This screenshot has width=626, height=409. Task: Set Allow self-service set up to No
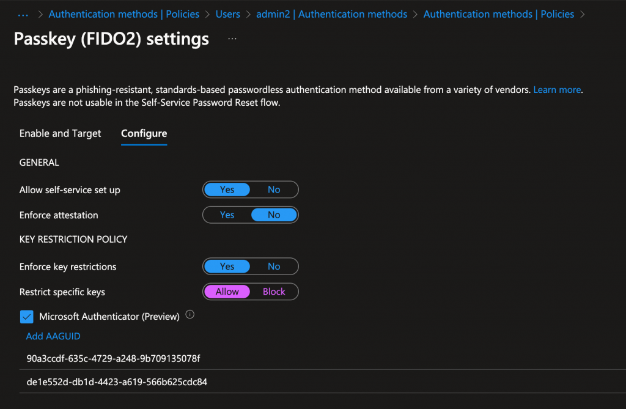click(x=274, y=190)
